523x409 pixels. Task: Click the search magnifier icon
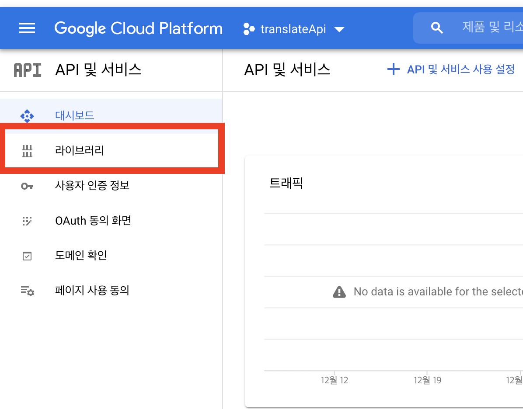tap(436, 28)
